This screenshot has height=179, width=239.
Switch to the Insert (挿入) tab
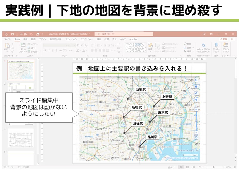25,39
